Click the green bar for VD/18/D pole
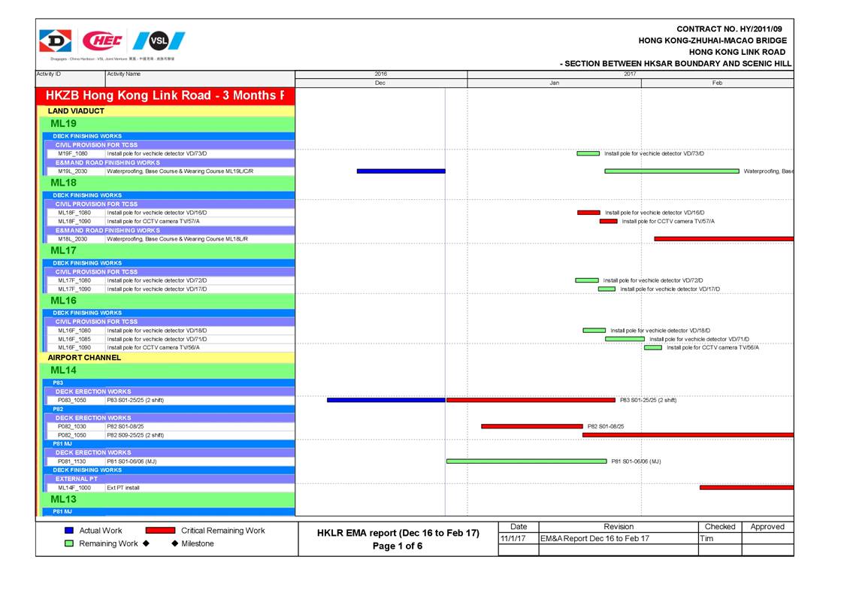Viewport: 844px width, 596px height. [x=594, y=331]
